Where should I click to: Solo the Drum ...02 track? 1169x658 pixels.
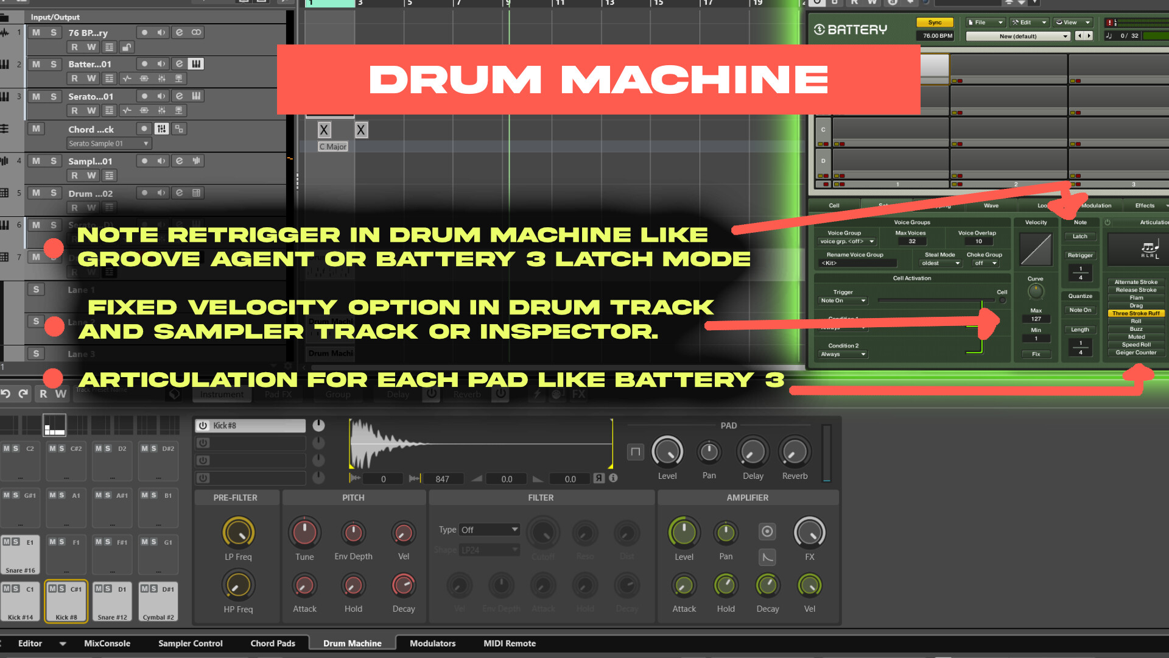tap(54, 193)
